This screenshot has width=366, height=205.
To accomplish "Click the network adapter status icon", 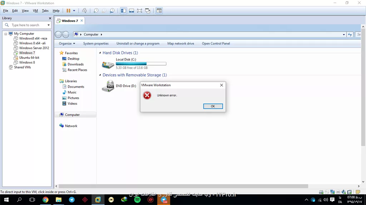I will 332,192.
